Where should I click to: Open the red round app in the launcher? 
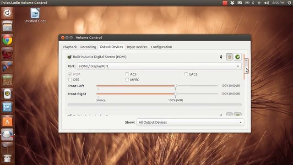(7, 53)
